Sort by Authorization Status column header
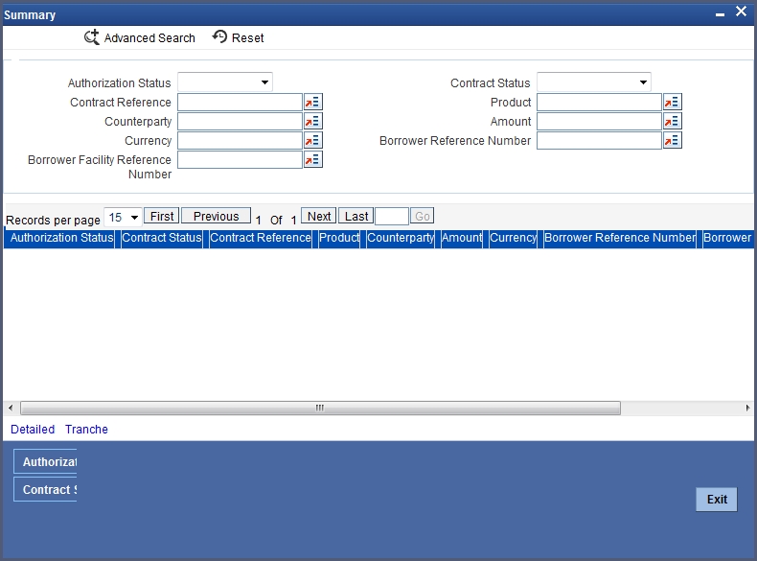 pyautogui.click(x=61, y=238)
